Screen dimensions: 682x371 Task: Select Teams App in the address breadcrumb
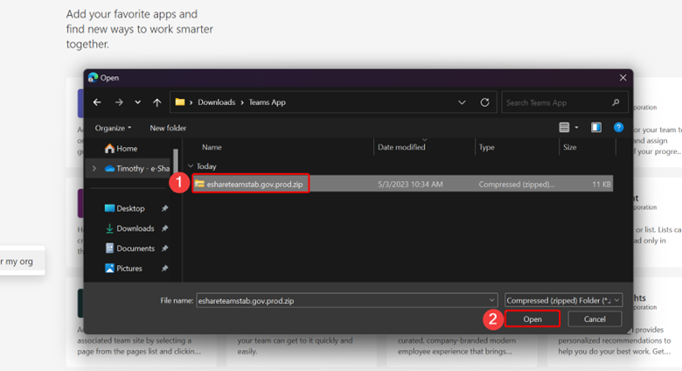[x=267, y=102]
